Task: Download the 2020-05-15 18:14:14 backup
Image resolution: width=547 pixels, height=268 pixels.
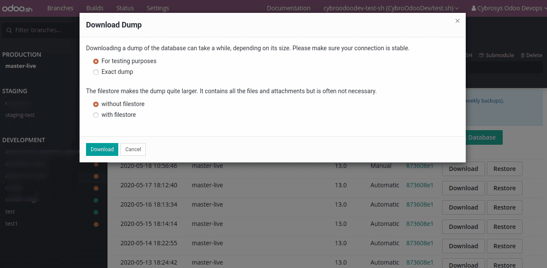Action: pos(464,227)
